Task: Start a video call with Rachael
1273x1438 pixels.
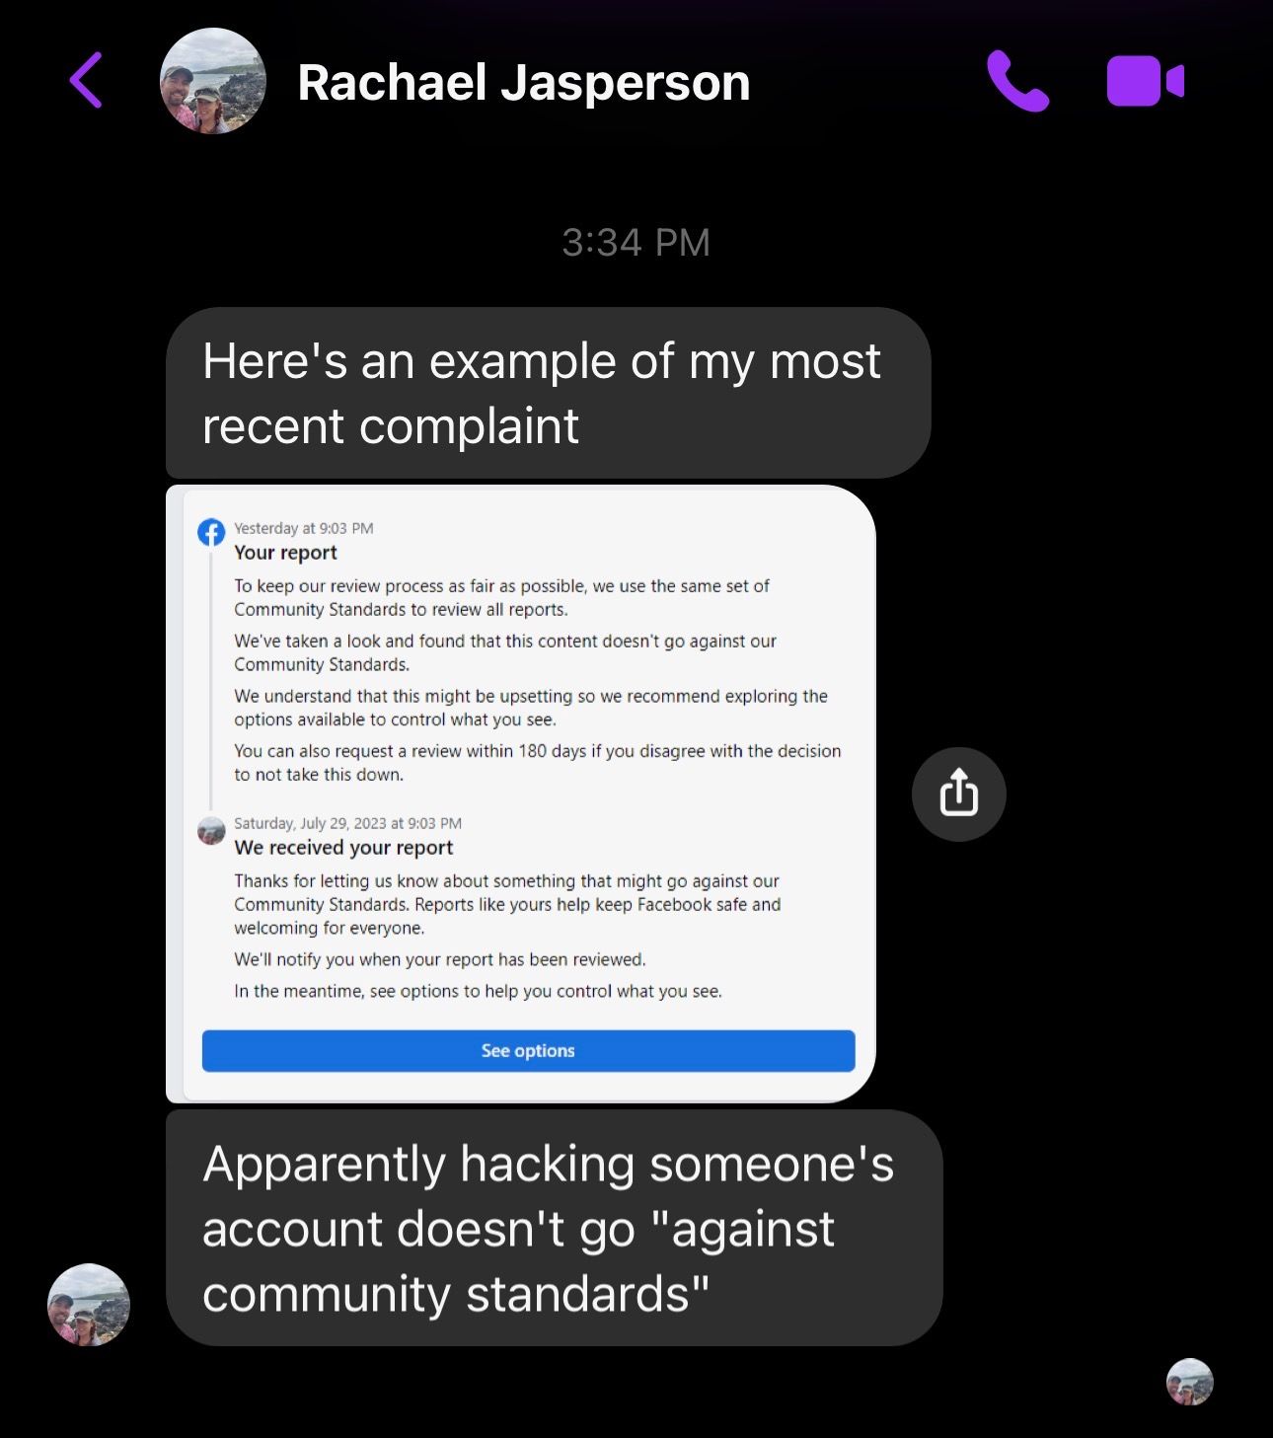Action: coord(1145,81)
